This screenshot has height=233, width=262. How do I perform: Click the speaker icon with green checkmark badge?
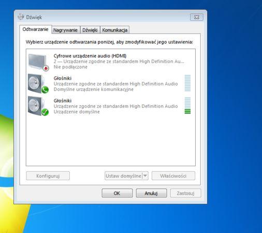click(x=38, y=106)
